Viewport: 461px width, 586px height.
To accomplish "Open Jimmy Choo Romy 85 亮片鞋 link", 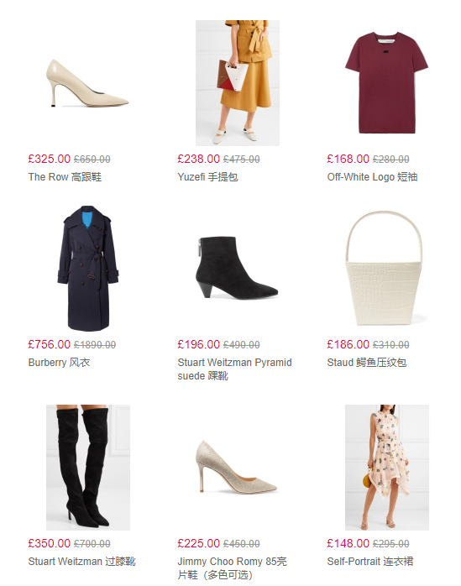I will pyautogui.click(x=233, y=568).
